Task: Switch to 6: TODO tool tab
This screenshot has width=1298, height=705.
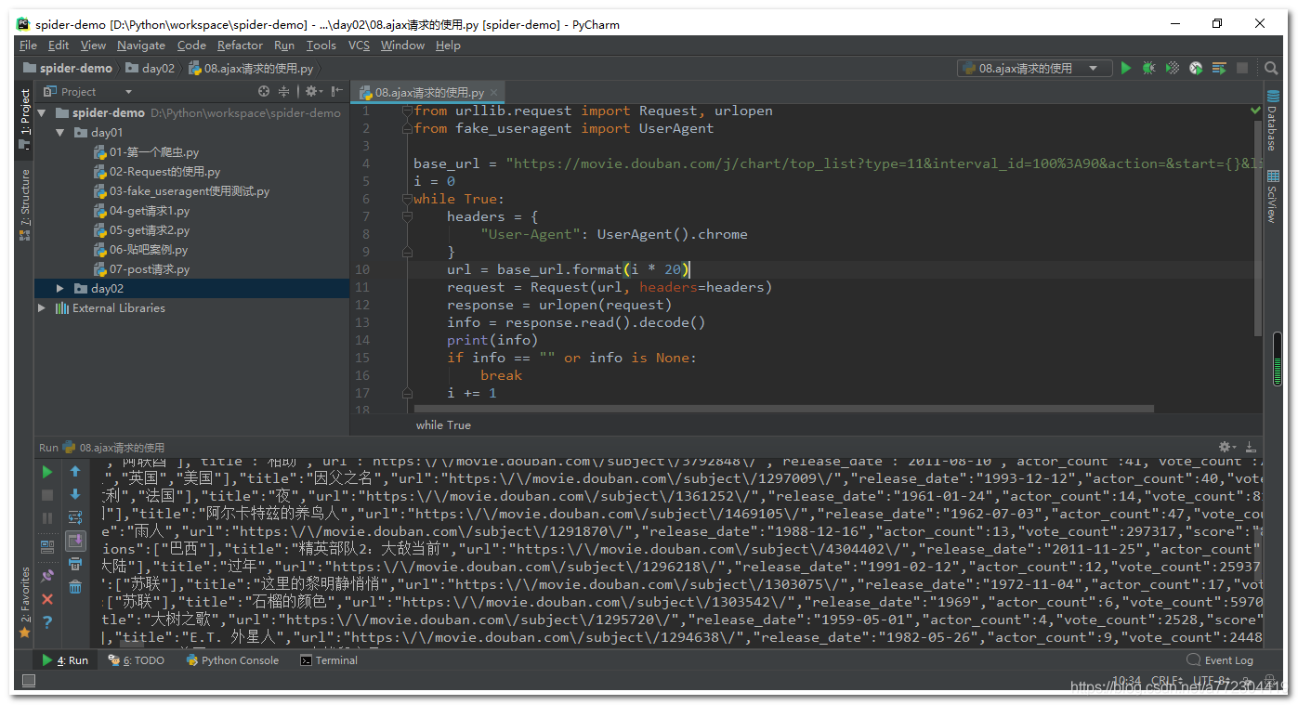Action: coord(137,660)
